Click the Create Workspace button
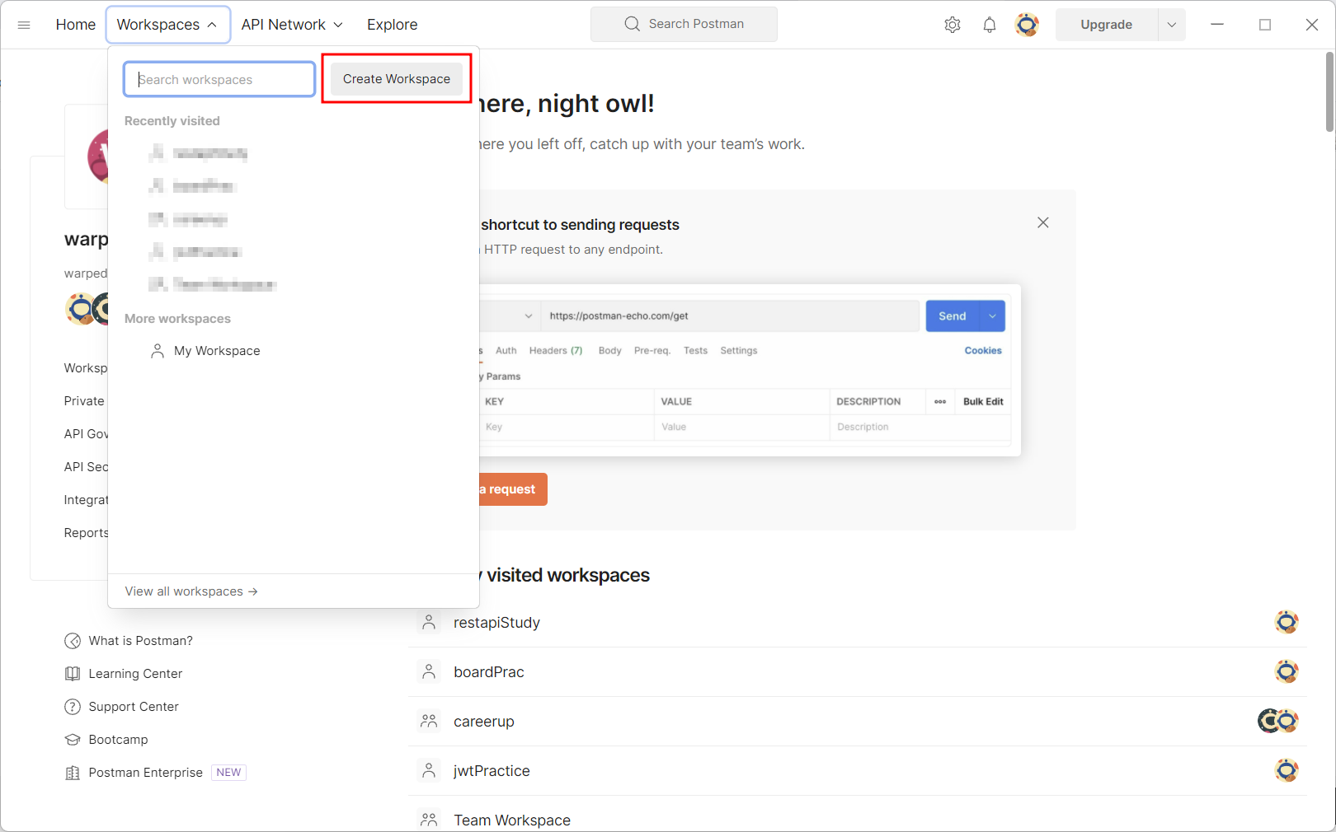The image size is (1336, 832). (397, 79)
